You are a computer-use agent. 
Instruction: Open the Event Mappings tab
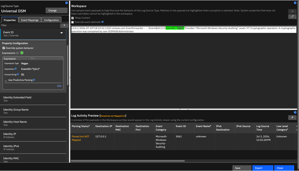[30, 20]
